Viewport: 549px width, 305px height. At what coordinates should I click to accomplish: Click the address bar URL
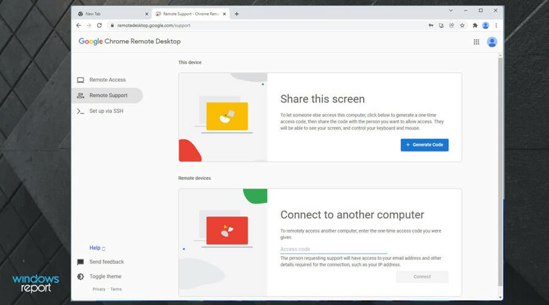pos(154,25)
